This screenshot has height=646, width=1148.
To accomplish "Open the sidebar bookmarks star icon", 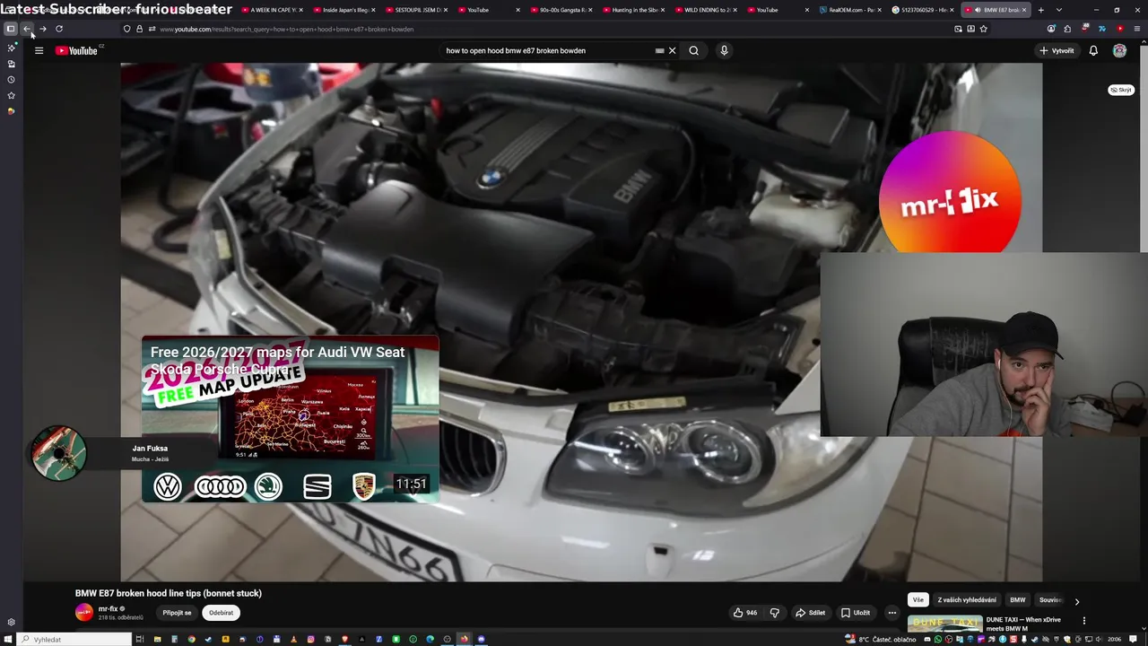I will 11,95.
